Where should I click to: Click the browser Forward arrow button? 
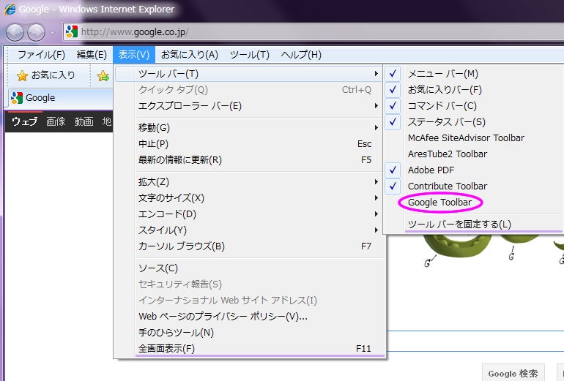(x=37, y=33)
